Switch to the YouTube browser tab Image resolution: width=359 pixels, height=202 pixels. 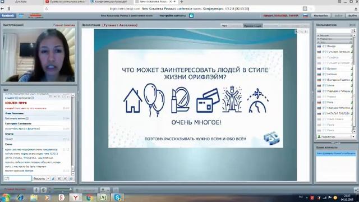tap(65, 2)
